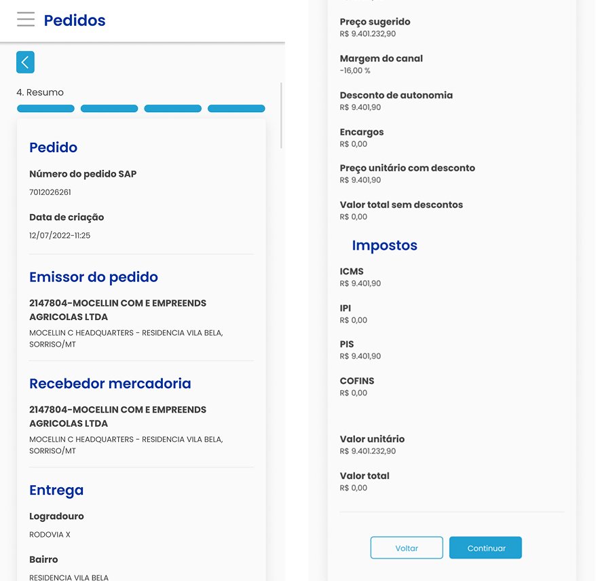596x581 pixels.
Task: Click the vertical scrollbar of left panel
Action: click(x=281, y=116)
